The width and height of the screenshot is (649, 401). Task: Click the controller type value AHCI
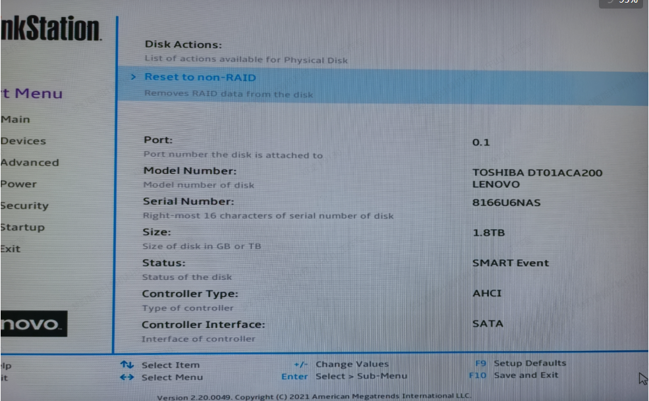point(487,293)
